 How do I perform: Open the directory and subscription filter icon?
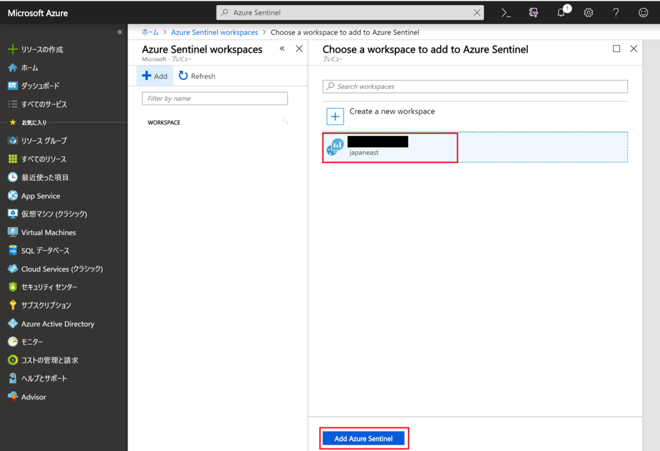533,13
